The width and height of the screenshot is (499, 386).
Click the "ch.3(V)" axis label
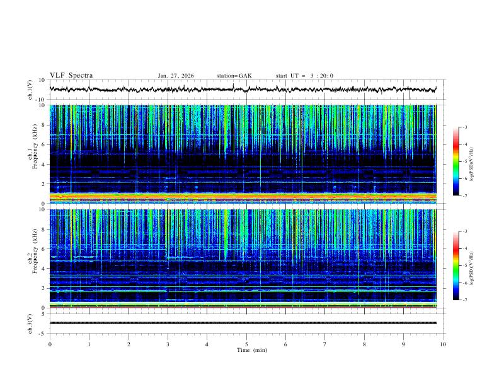pos(30,324)
